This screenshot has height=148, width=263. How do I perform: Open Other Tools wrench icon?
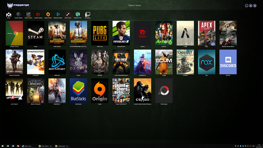68,15
